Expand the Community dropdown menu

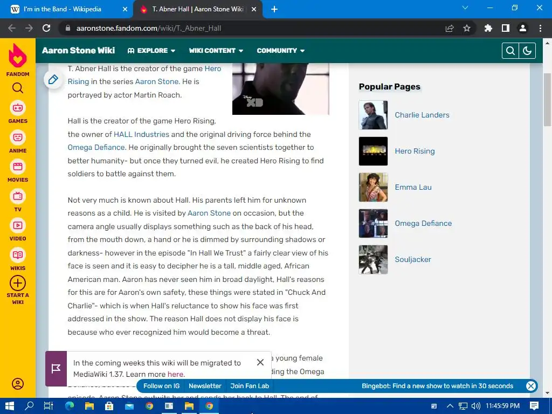click(x=280, y=51)
